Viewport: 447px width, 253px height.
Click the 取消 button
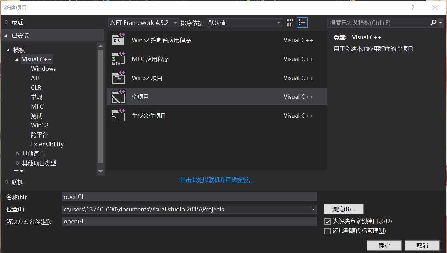point(422,245)
